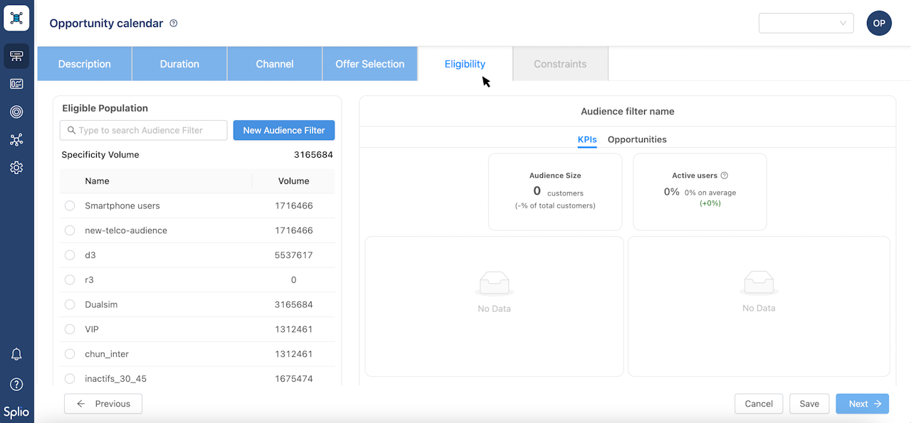Click the Splio app logo icon
This screenshot has height=423, width=911.
click(16, 18)
